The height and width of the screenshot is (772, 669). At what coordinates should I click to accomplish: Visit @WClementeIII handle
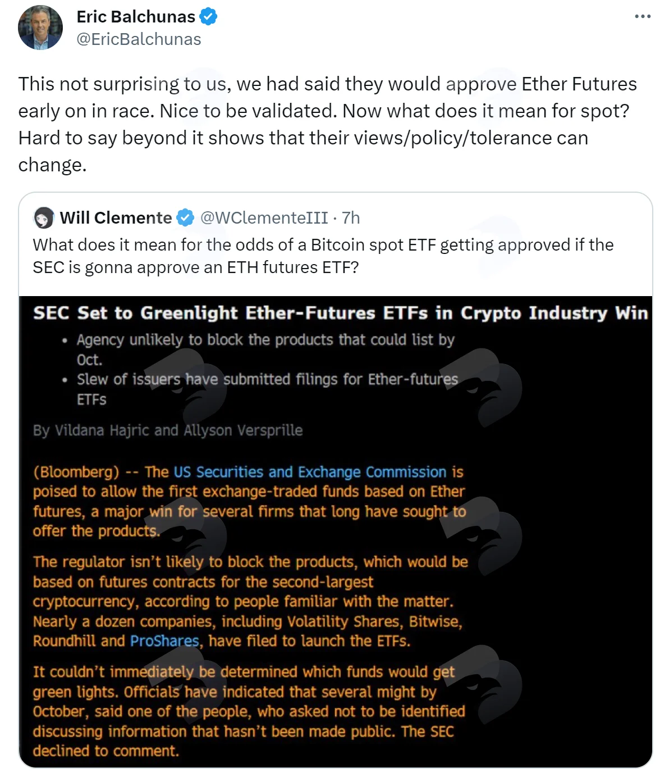point(264,217)
